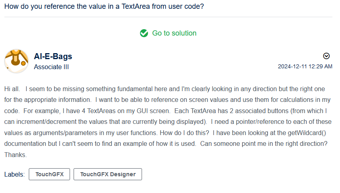Screen dimensions: 340x193
Task: Click the 2024-12-11 12:29 AM timestamp
Action: tap(305, 66)
